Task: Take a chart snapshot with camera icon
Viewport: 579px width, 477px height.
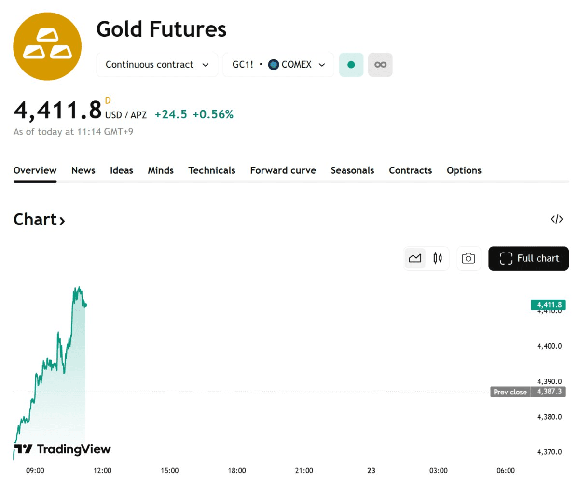Action: pyautogui.click(x=469, y=258)
